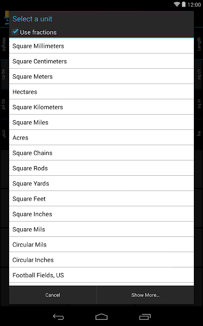Select Square Millimeters from the list
Viewport: 203px width, 326px height.
point(101,46)
